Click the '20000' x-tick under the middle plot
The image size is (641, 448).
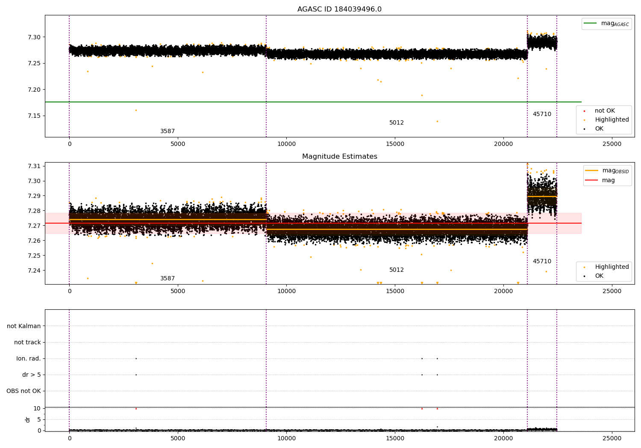(503, 291)
